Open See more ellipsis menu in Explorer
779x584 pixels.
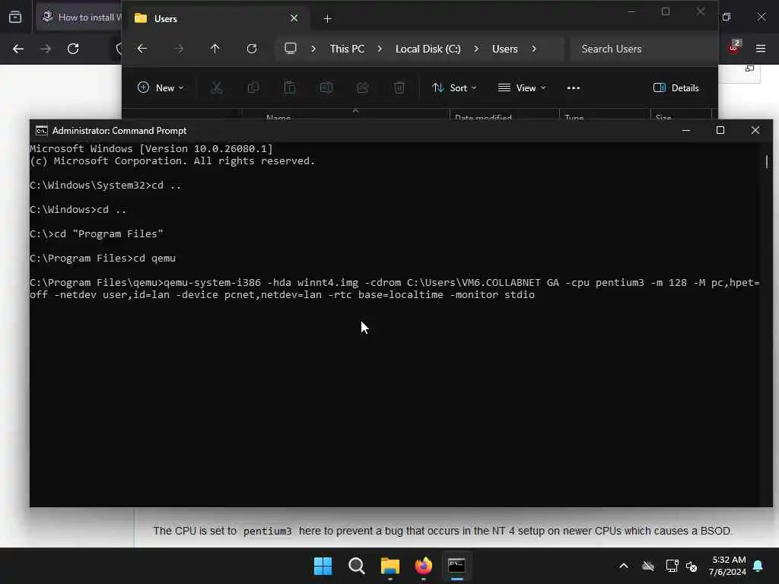tap(574, 88)
